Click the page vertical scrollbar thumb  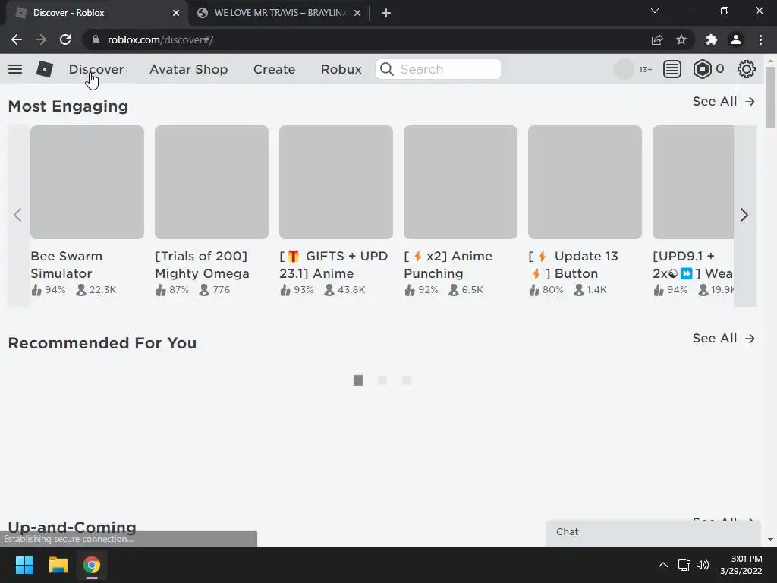[x=770, y=97]
